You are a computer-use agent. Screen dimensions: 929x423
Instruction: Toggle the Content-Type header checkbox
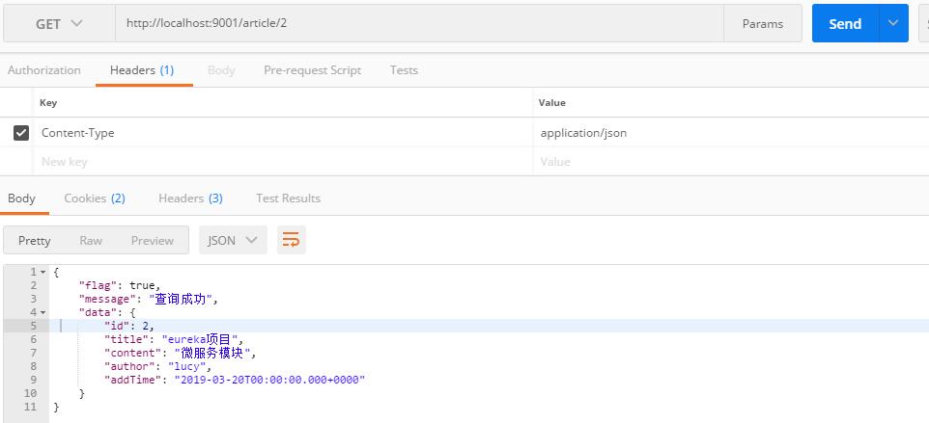[21, 133]
